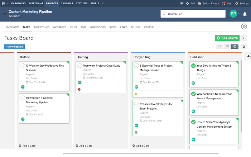This screenshot has height=157, width=251.
Task: Switch to list view icon
Action: point(227,47)
